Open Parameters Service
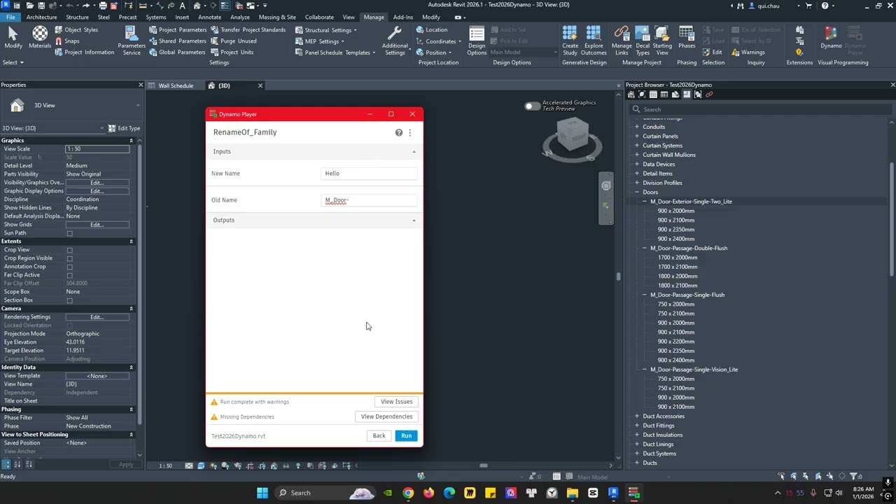 pos(131,40)
